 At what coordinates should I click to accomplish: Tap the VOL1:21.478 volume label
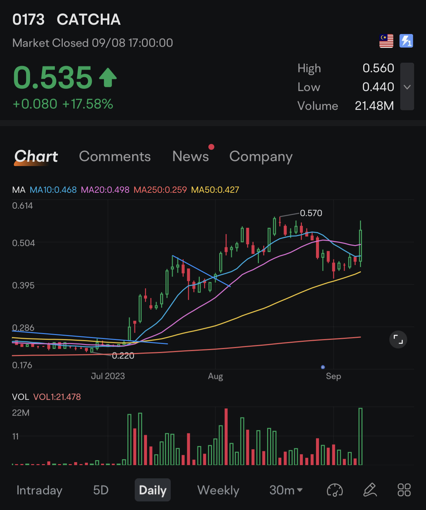click(x=57, y=397)
